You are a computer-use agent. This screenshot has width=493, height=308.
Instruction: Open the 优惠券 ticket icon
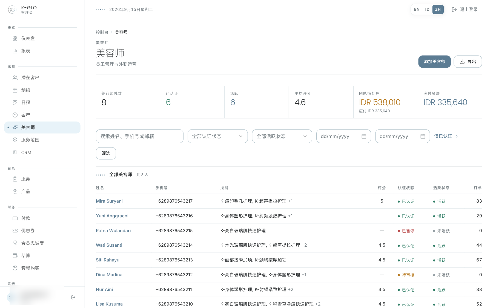point(15,231)
